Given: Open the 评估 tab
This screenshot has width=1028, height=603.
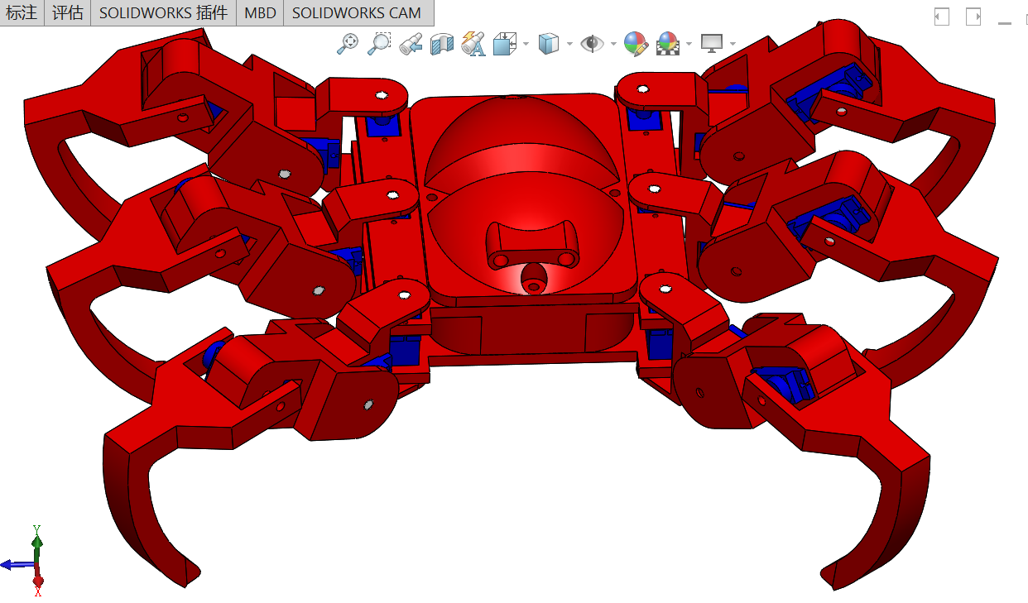Looking at the screenshot, I should [67, 12].
